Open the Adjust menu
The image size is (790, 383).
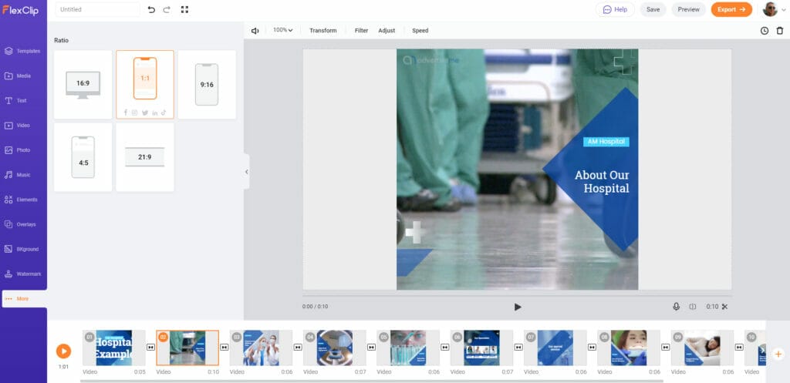pos(387,31)
